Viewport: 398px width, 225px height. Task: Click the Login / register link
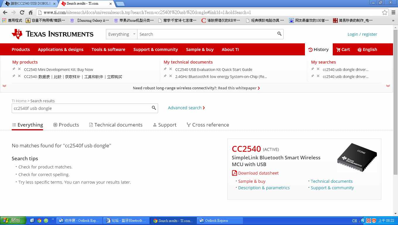point(362,34)
